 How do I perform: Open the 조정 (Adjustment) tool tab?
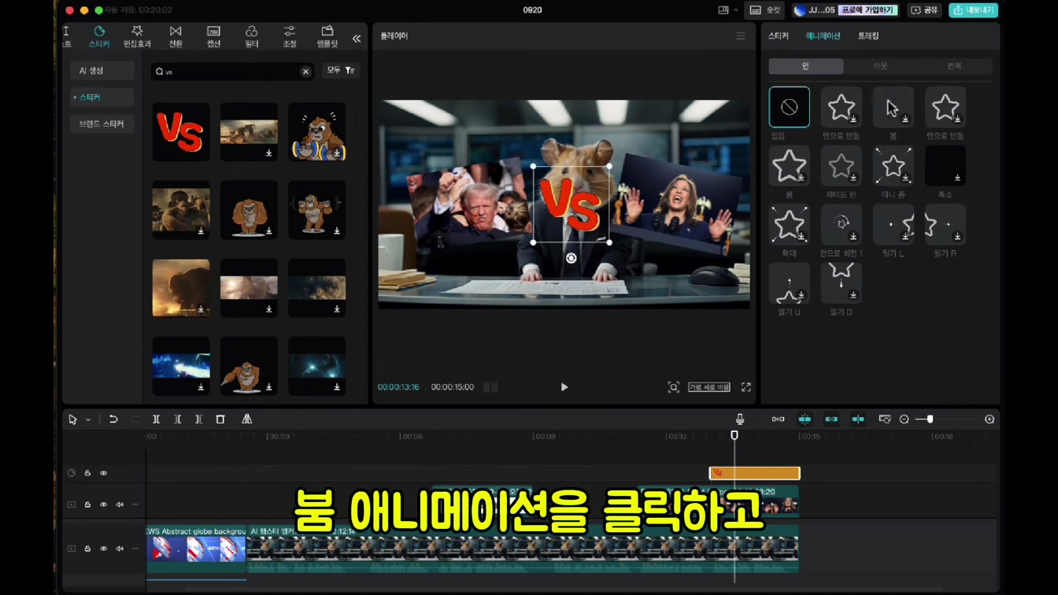[290, 36]
